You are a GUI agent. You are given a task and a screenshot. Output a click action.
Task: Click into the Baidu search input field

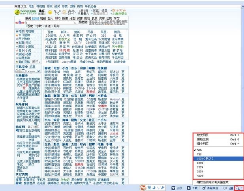(x=52, y=23)
